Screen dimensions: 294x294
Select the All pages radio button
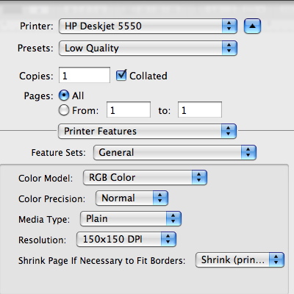64,96
